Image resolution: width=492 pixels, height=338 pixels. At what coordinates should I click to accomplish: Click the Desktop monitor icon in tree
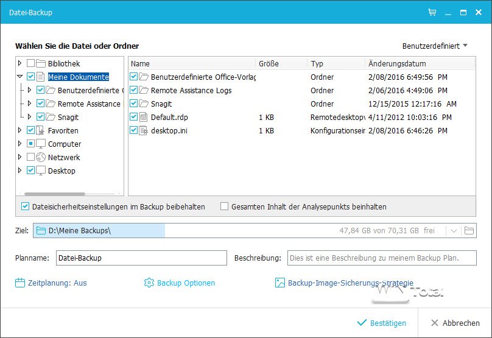point(41,171)
